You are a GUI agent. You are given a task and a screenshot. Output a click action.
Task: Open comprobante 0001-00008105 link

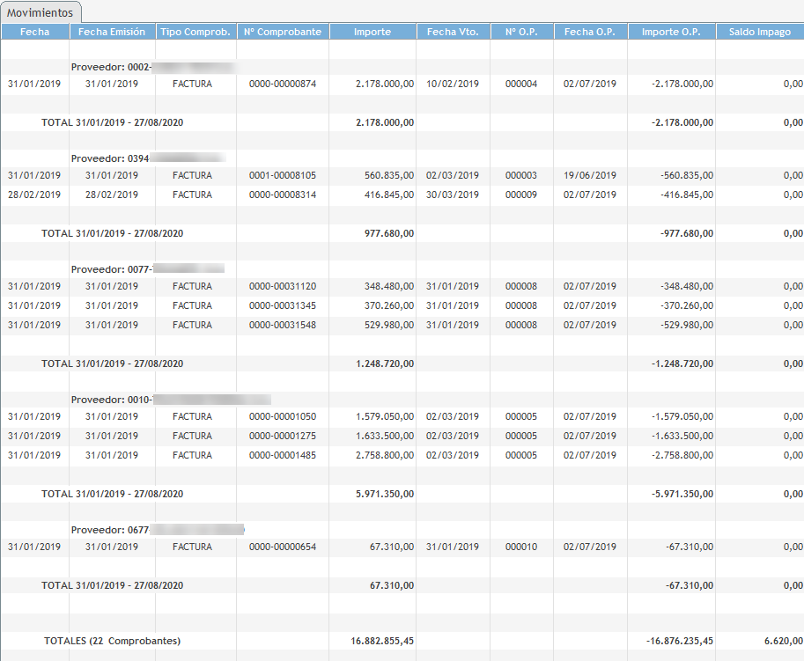[x=282, y=176]
